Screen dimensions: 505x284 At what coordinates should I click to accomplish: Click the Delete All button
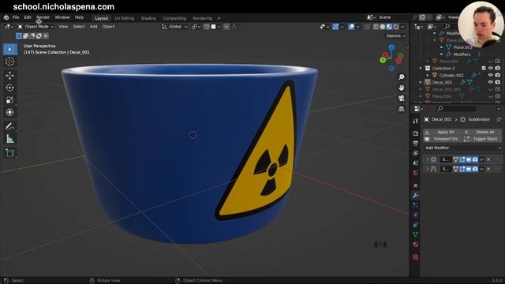click(482, 132)
